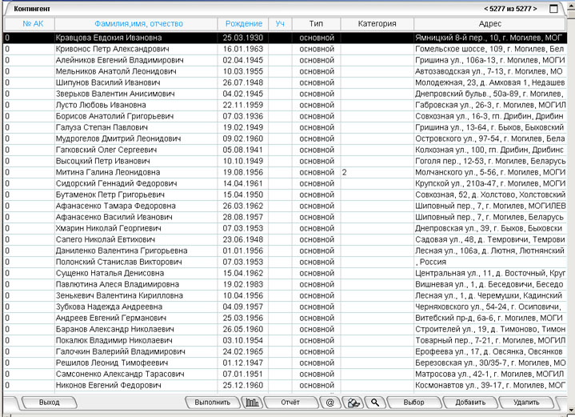Select row Высоцкий Петр Иванович

tap(285, 161)
